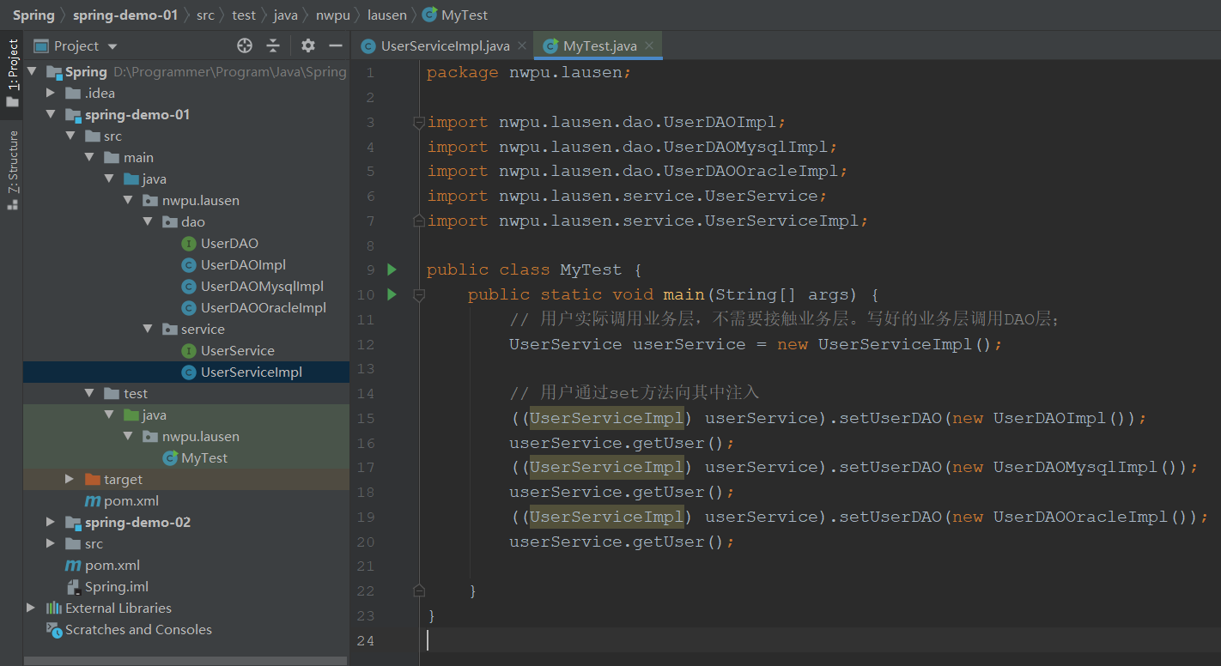Select UserDAOMysqlImpl class icon in tree

click(189, 287)
